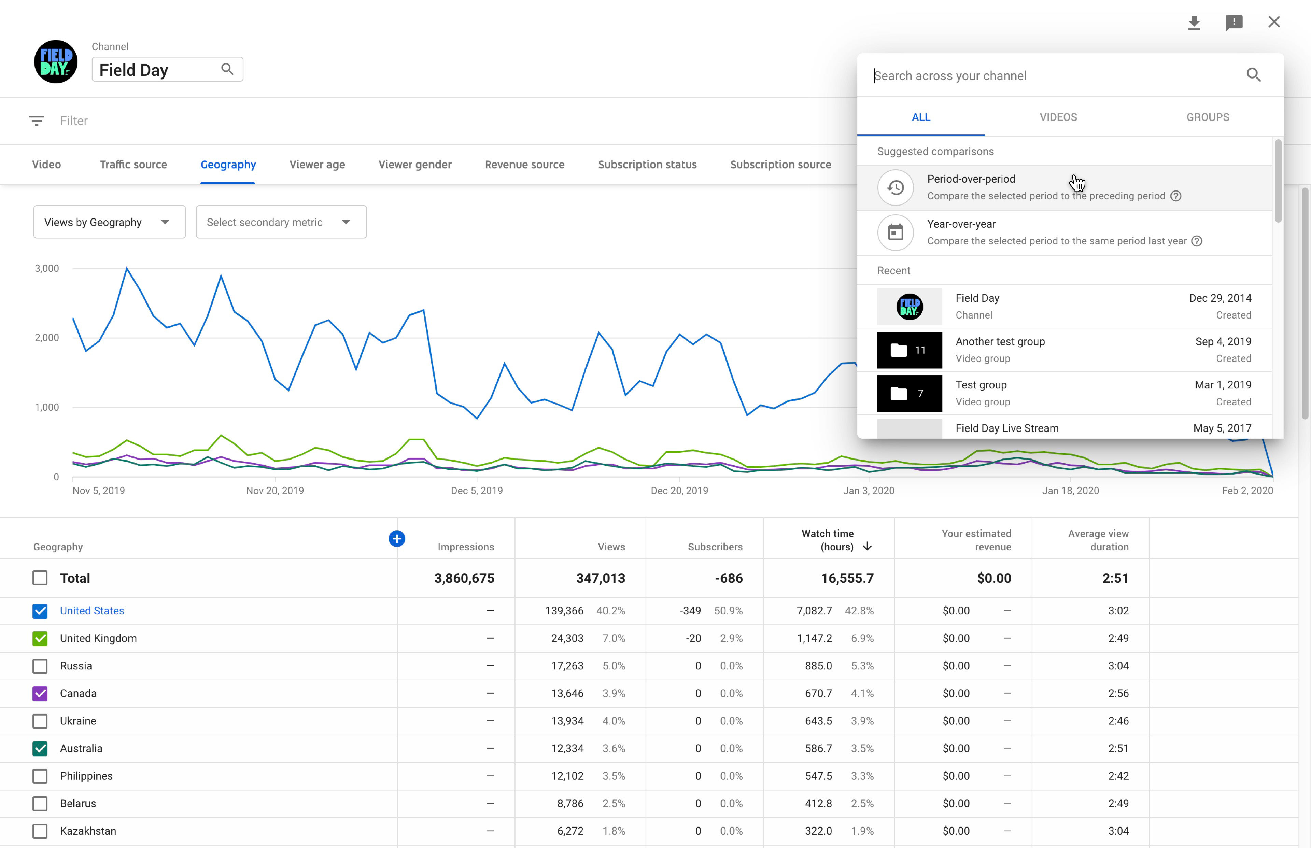
Task: Open the Revenue source tab
Action: [525, 165]
